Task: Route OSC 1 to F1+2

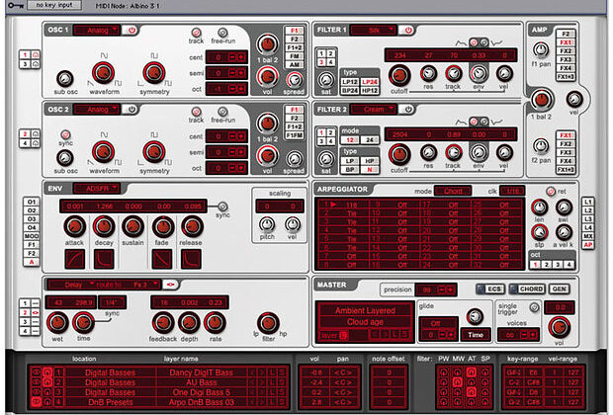Action: 294,47
